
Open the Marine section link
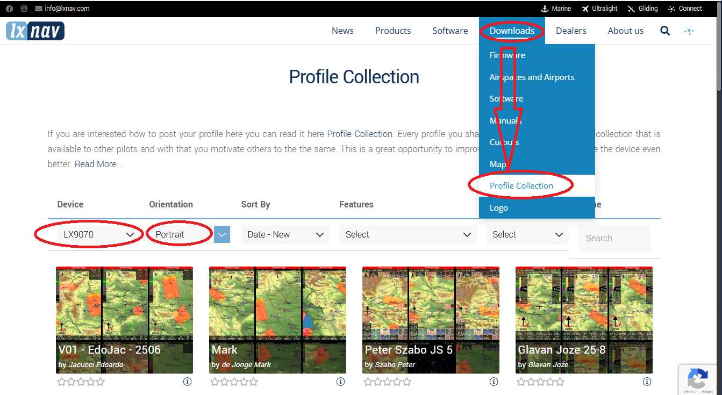tap(555, 9)
